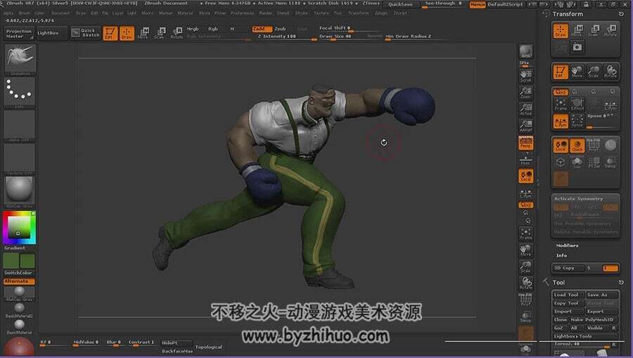Screen dimensions: 633x358
Task: Open the current brush thumbnail selector
Action: (20, 60)
